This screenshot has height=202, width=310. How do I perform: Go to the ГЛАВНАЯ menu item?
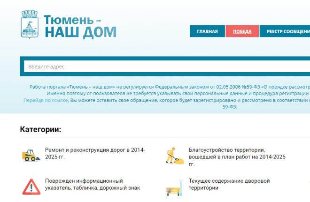tap(207, 31)
